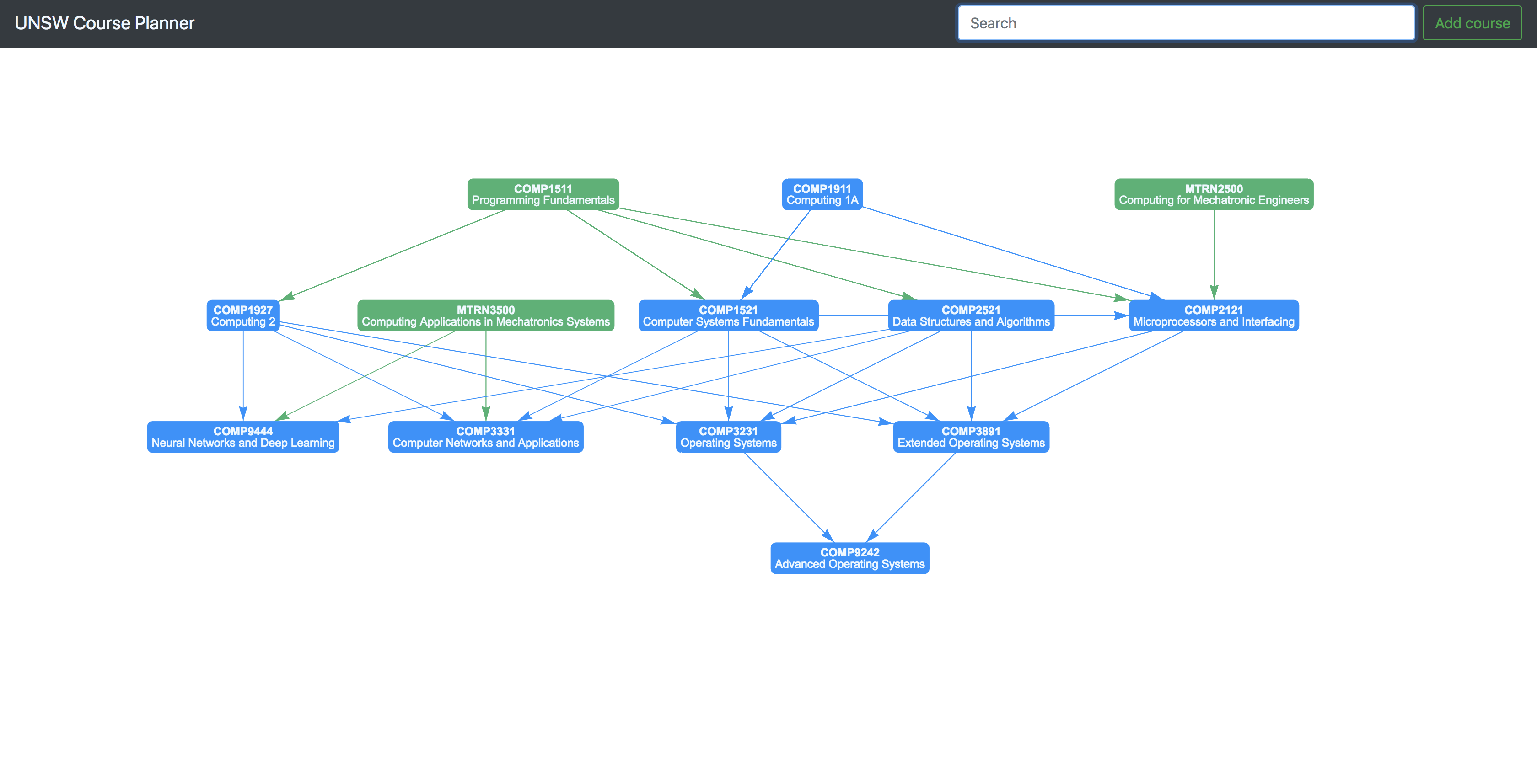Click the MTRN3500 Computing Applications node
This screenshot has height=759, width=1537.
tap(485, 315)
